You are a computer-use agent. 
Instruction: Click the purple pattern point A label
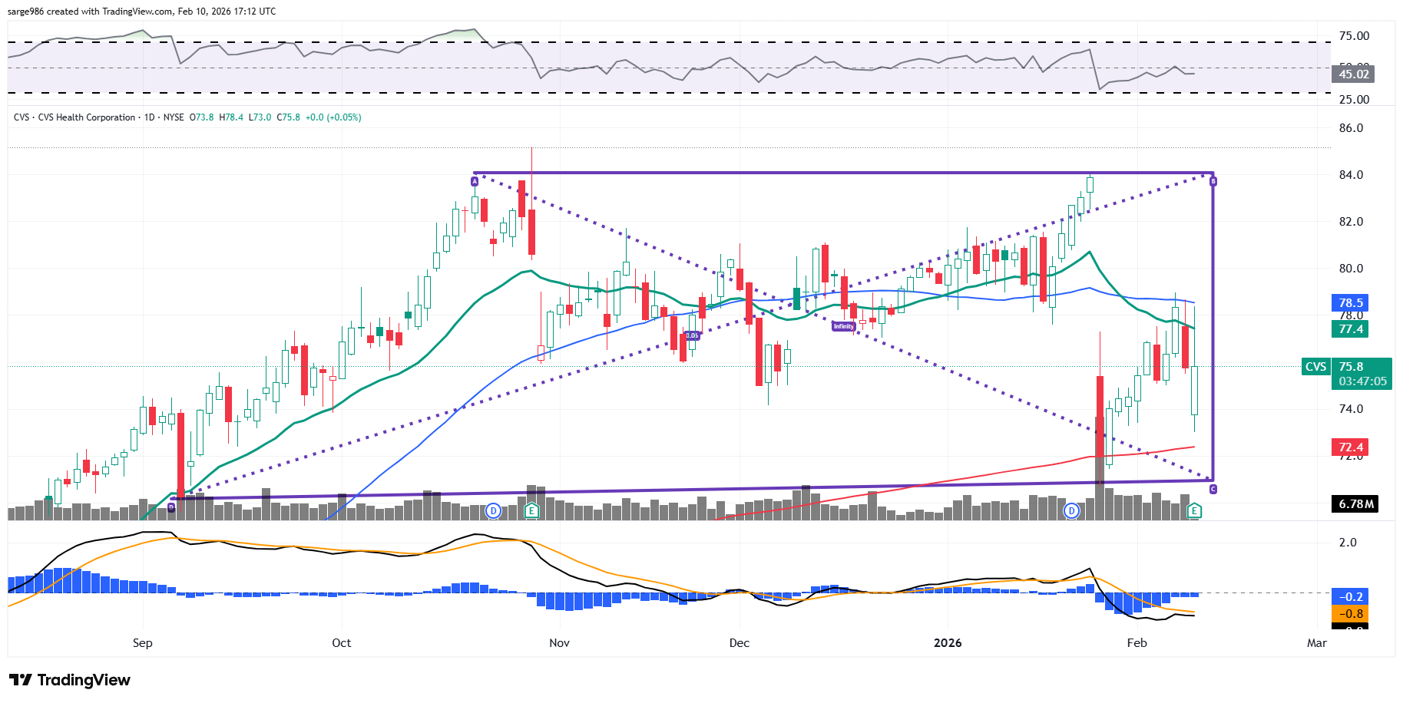click(x=475, y=181)
